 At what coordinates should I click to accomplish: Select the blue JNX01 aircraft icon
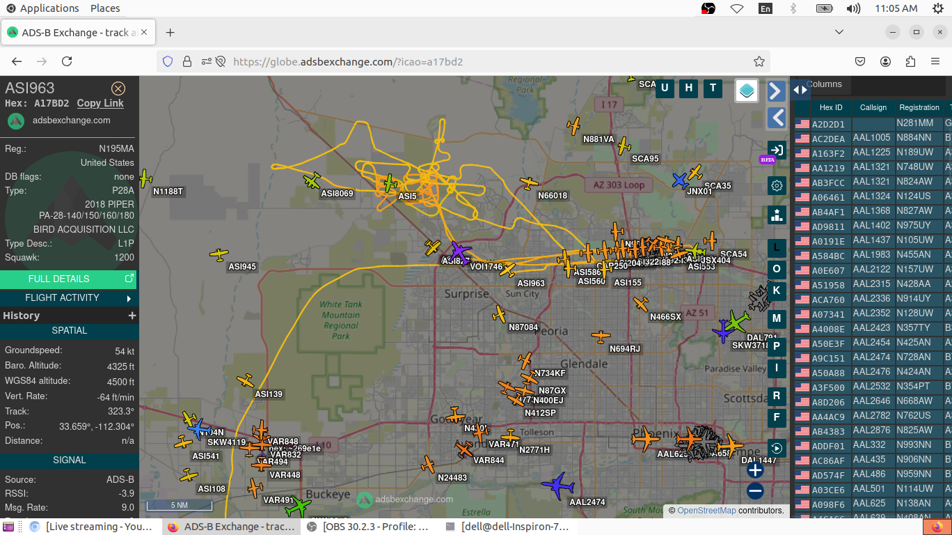pos(680,180)
